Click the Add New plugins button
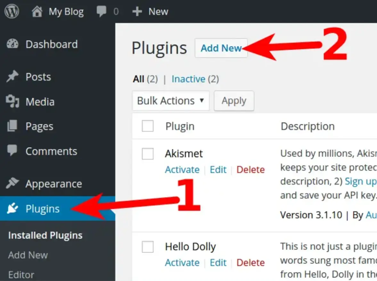The height and width of the screenshot is (281, 377). point(221,48)
